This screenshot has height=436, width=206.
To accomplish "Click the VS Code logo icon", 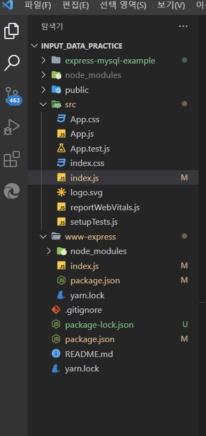I will [7, 5].
